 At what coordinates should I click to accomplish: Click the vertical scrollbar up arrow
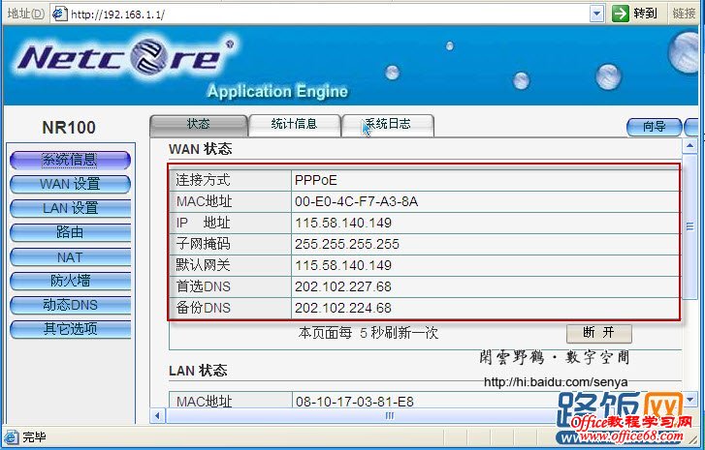689,146
